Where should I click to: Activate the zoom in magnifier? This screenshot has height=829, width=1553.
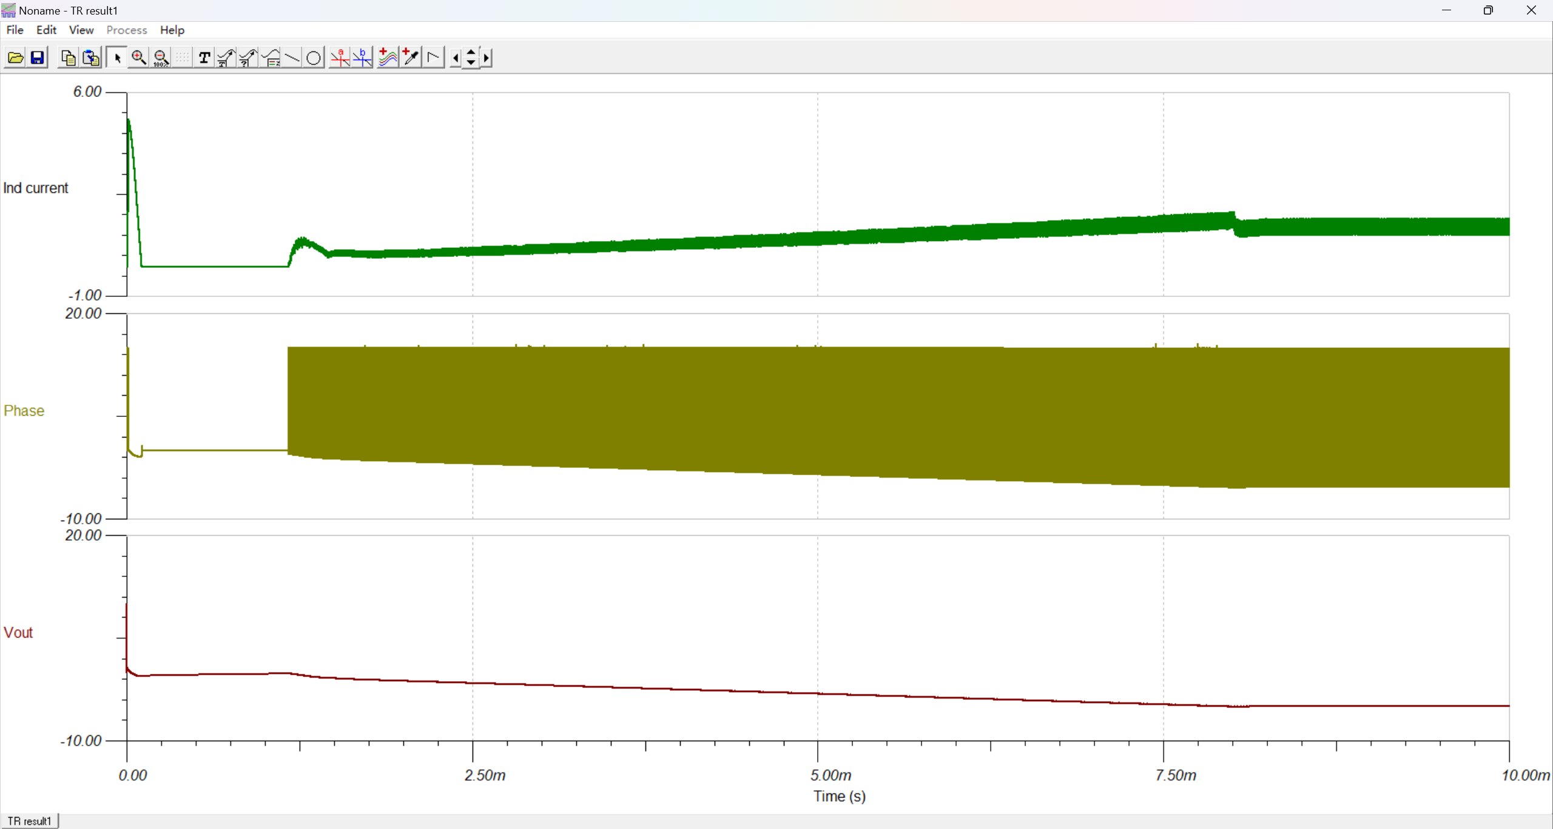tap(139, 58)
